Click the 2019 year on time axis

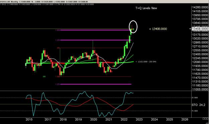78,119
